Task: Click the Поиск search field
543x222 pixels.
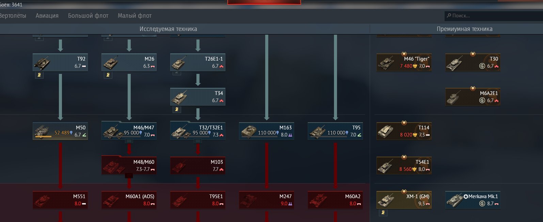Action: 494,16
